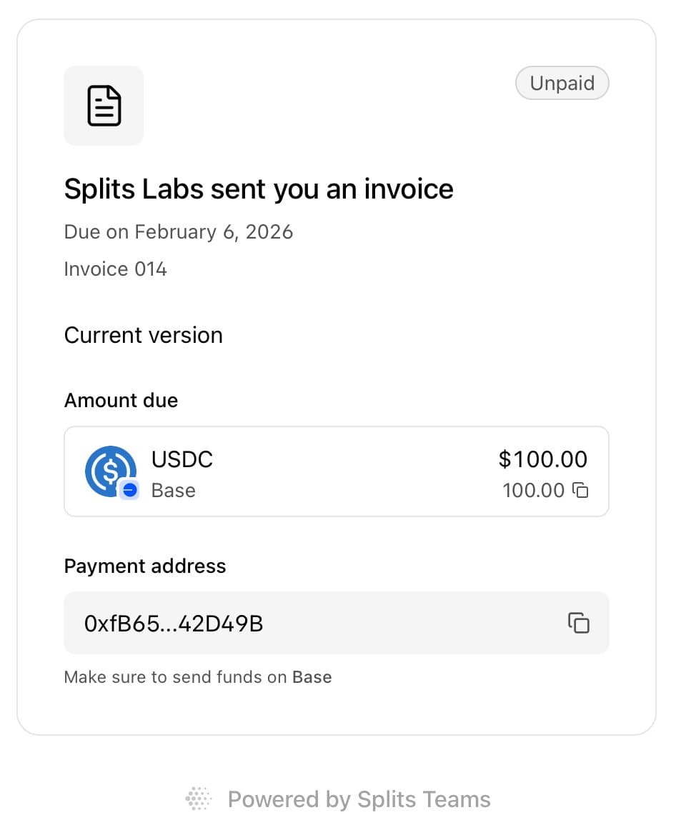Click the 100.00 token quantity text
676x840 pixels.
coord(533,491)
